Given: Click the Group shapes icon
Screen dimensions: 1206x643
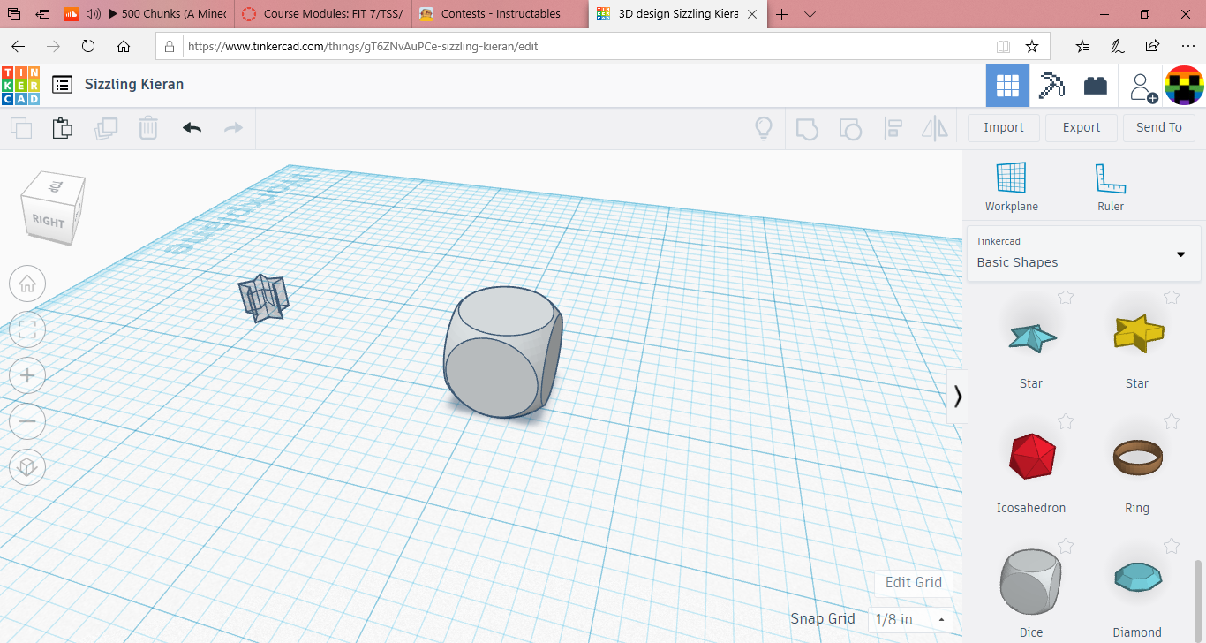Looking at the screenshot, I should pyautogui.click(x=807, y=129).
